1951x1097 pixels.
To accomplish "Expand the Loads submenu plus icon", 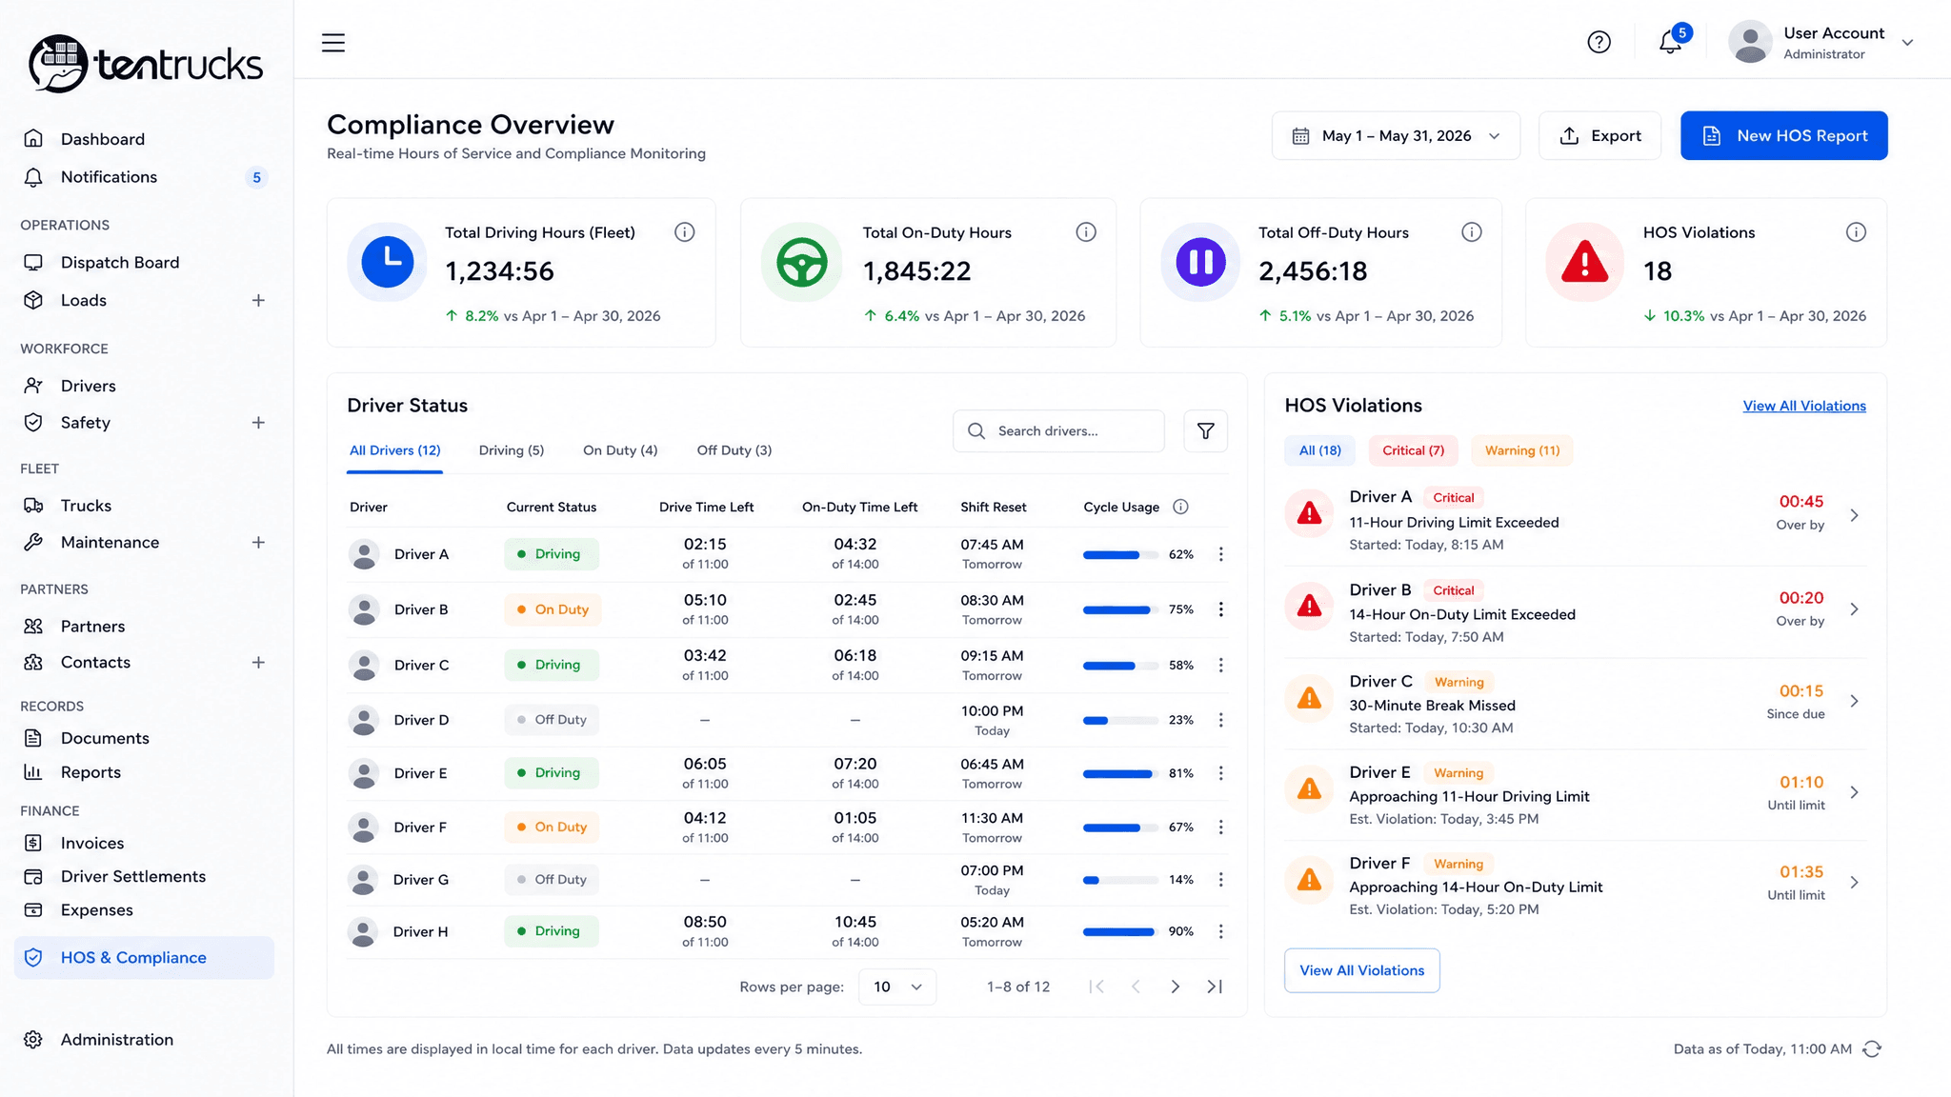I will (x=258, y=300).
